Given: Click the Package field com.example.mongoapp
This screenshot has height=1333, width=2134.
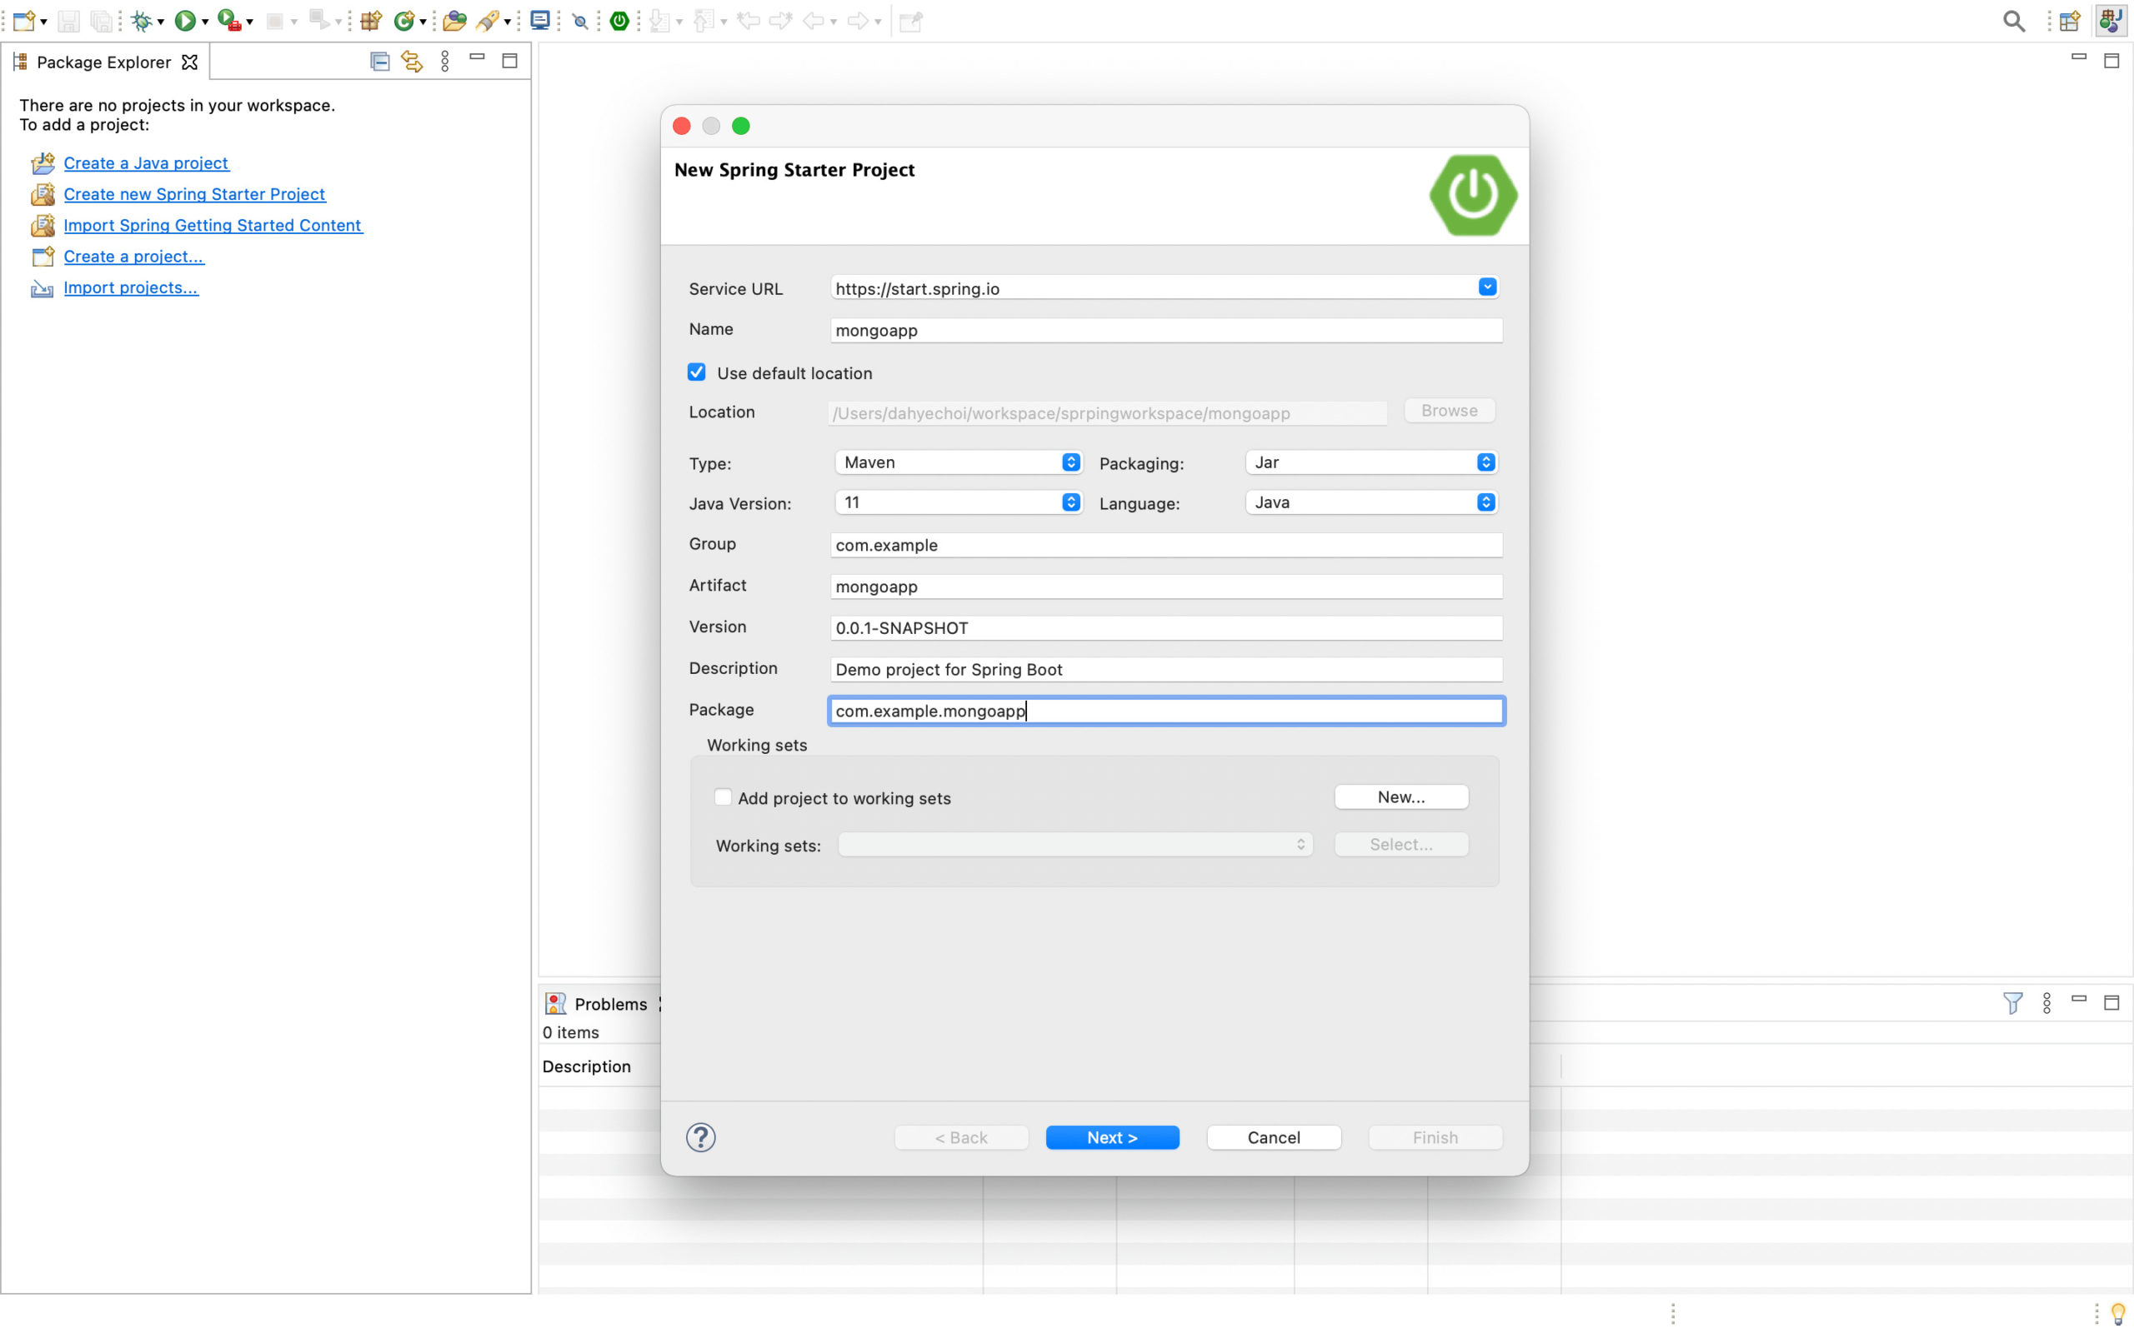Looking at the screenshot, I should (1165, 711).
